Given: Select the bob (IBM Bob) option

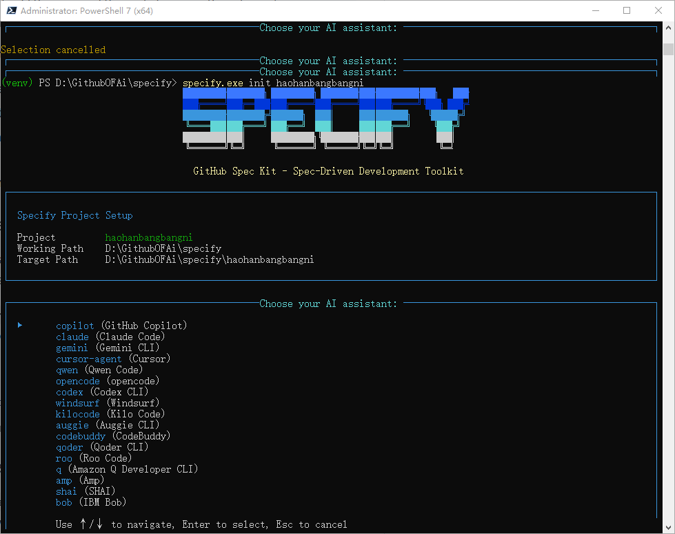Looking at the screenshot, I should (x=91, y=502).
